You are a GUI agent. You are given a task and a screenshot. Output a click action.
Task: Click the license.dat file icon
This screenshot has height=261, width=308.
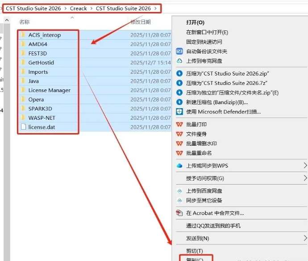(23, 127)
